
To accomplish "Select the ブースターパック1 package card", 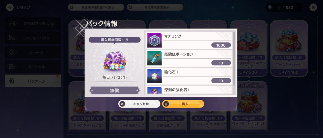I will [x=289, y=49].
